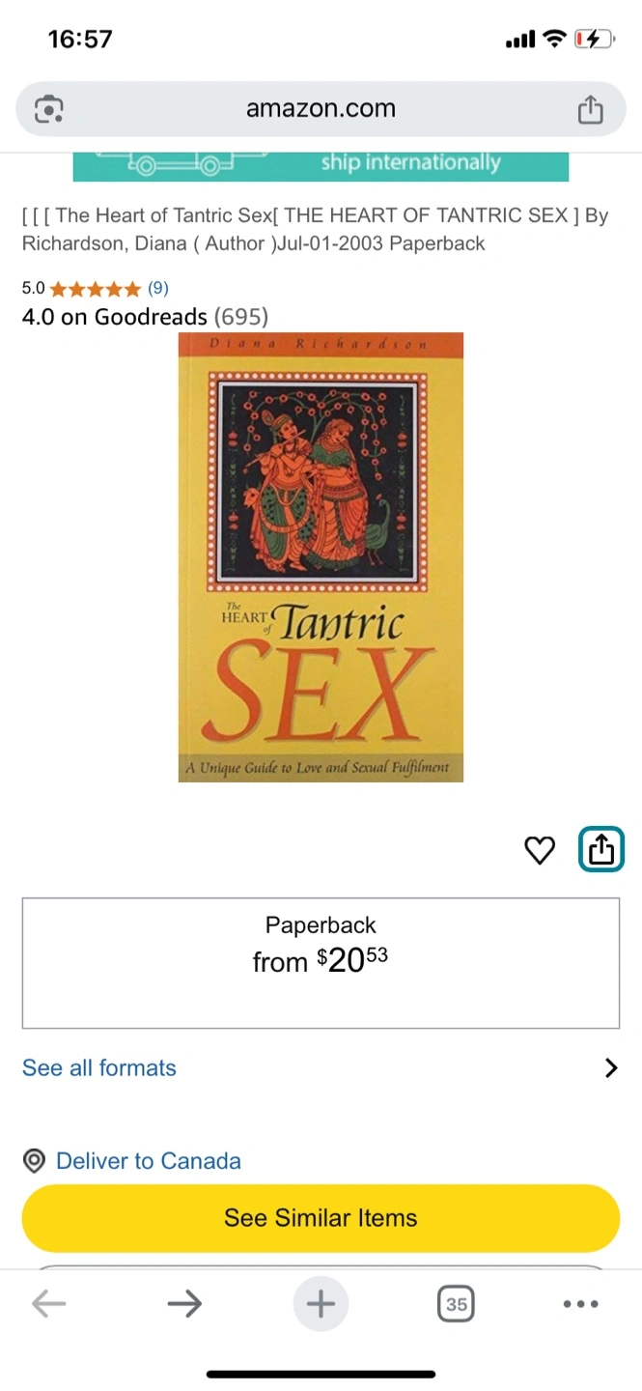Tap the Google Lens icon in address bar

point(49,109)
